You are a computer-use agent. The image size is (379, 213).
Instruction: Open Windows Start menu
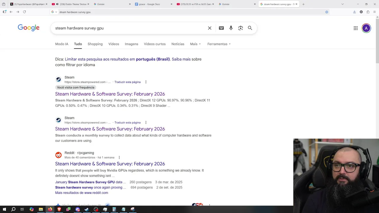(4, 209)
